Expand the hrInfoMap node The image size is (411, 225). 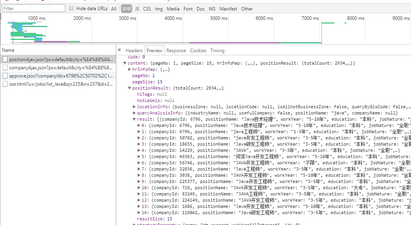click(x=129, y=69)
